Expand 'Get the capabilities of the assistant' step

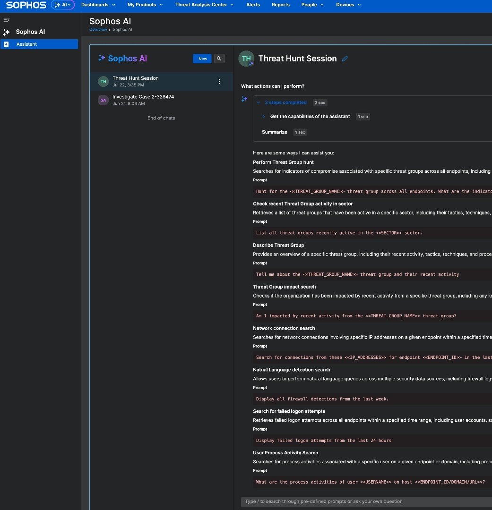pos(263,117)
